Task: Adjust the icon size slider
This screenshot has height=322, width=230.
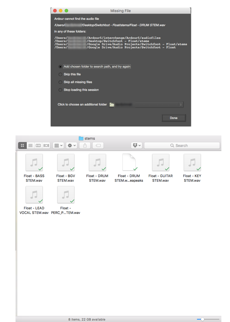Action: pyautogui.click(x=202, y=319)
